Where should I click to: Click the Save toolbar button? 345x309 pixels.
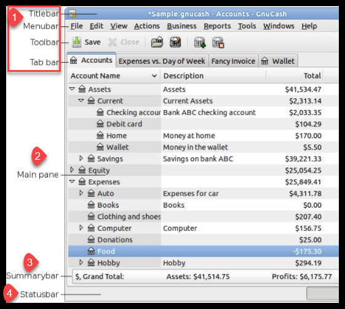[86, 42]
